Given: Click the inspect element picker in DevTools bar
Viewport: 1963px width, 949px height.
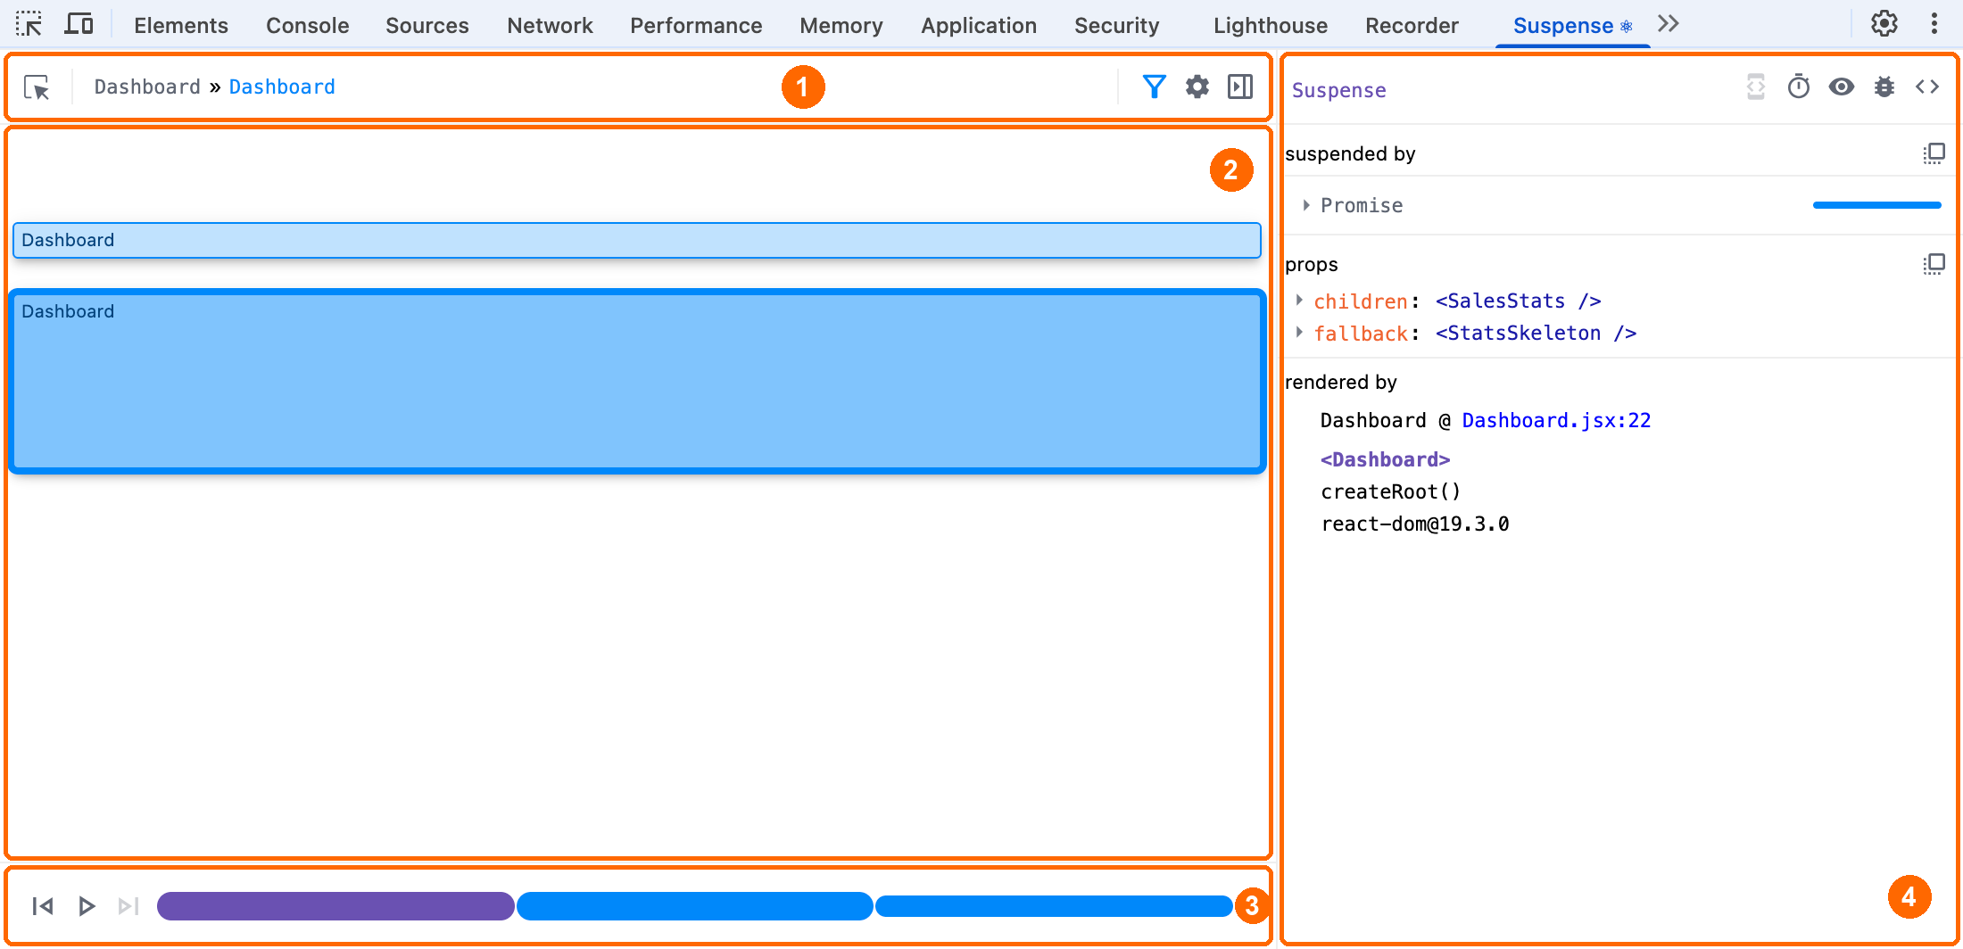Looking at the screenshot, I should point(29,24).
